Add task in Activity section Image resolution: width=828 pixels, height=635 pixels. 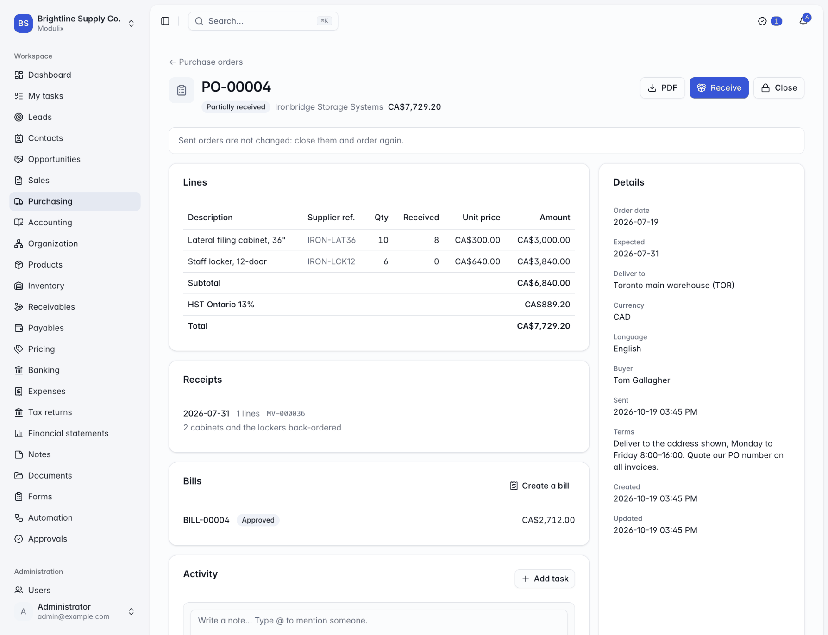click(x=545, y=579)
